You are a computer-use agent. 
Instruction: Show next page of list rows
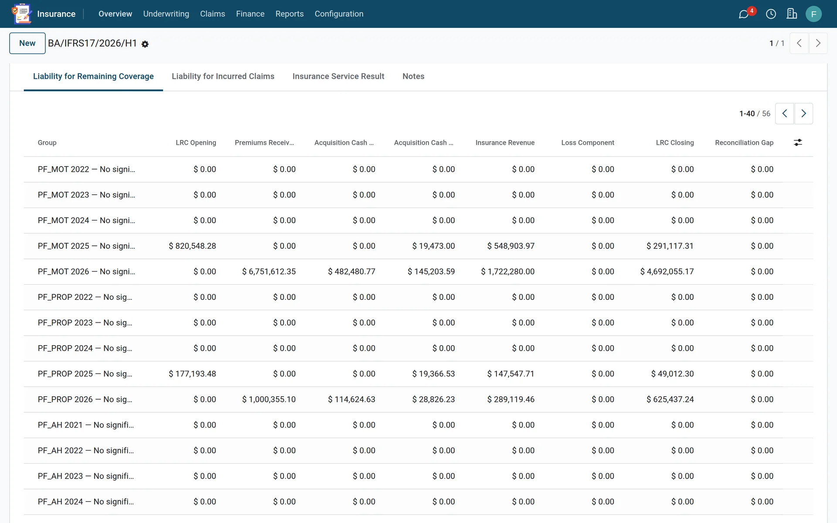tap(804, 113)
